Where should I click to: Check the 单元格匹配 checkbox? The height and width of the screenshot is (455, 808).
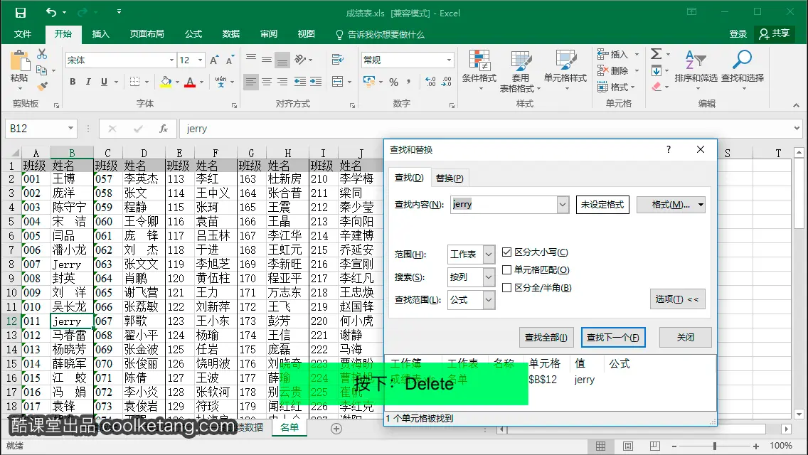506,269
